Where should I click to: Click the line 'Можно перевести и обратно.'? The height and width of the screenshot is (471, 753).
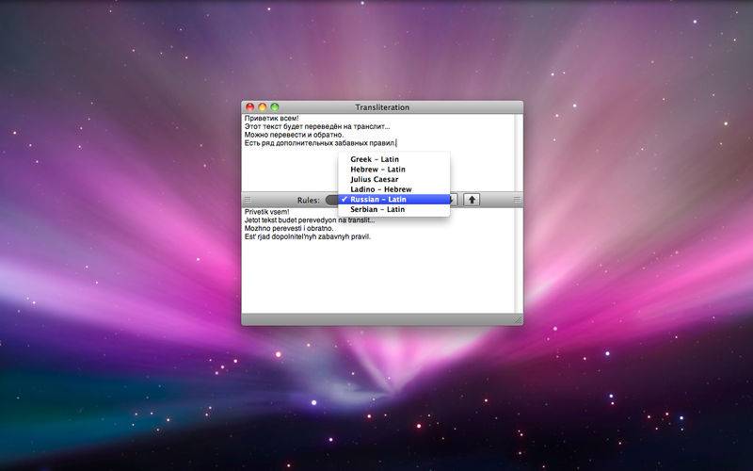(x=294, y=135)
